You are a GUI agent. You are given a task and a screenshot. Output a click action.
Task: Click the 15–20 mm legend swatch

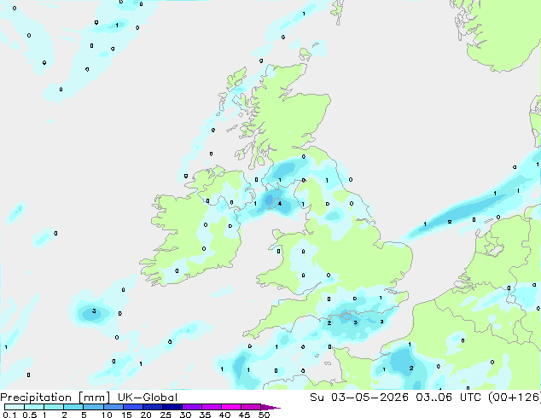pyautogui.click(x=132, y=407)
